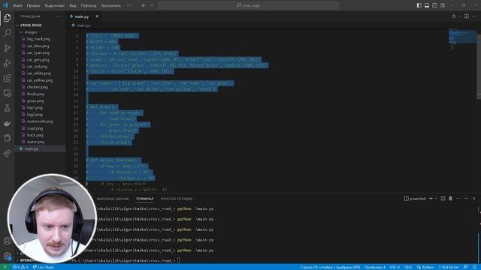Click errors and warnings count in status bar
The width and height of the screenshot is (481, 270).
point(20,267)
